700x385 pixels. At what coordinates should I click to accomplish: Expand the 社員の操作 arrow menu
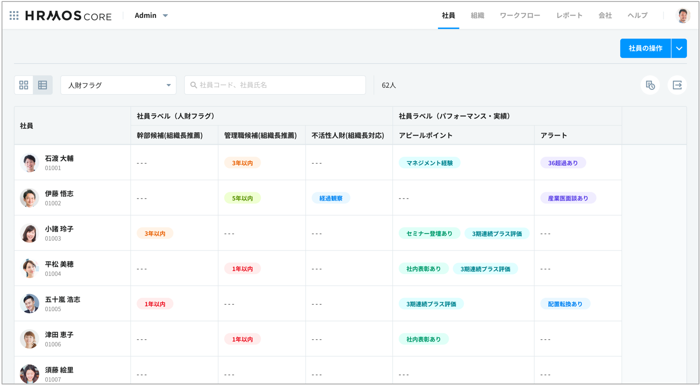click(x=679, y=49)
